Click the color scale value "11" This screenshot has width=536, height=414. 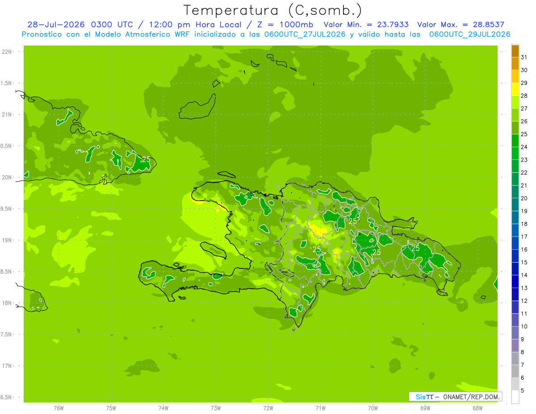(524, 314)
